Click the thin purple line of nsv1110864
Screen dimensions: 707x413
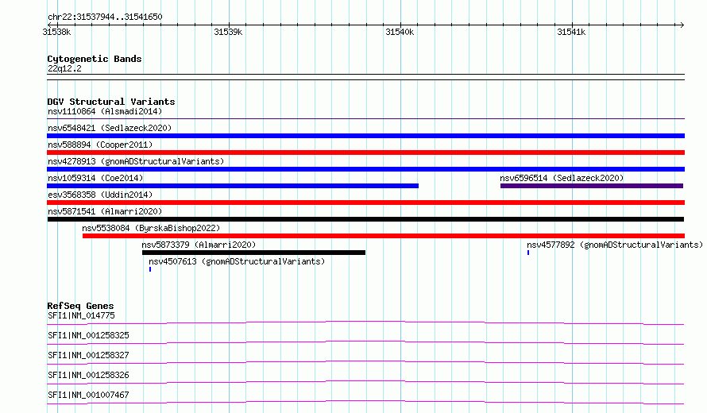[365, 118]
